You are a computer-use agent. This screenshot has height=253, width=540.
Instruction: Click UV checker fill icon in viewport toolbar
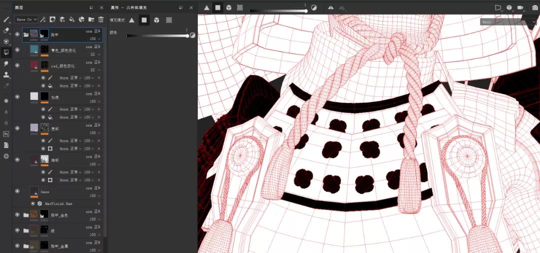tap(239, 7)
